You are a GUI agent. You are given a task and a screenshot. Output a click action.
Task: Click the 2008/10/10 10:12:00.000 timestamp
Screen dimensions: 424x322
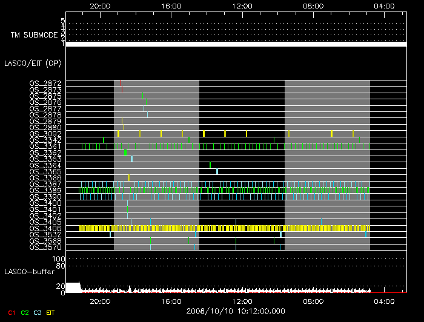click(x=236, y=310)
